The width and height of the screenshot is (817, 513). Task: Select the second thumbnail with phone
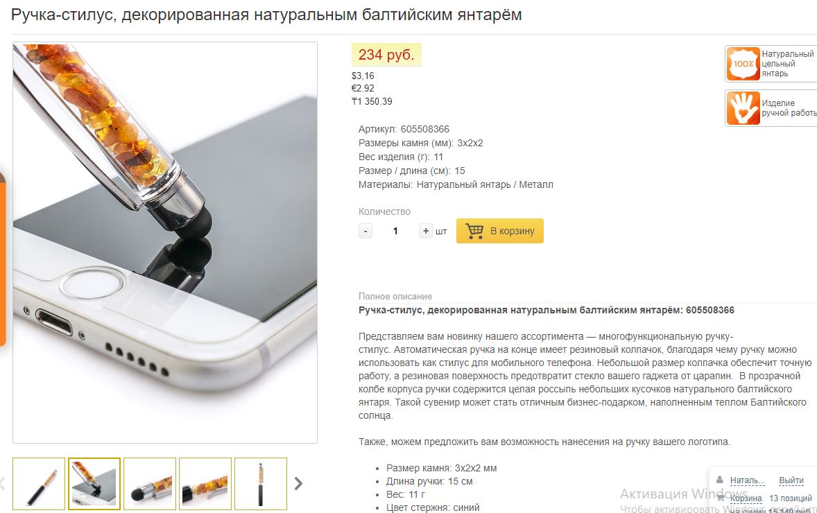point(94,483)
